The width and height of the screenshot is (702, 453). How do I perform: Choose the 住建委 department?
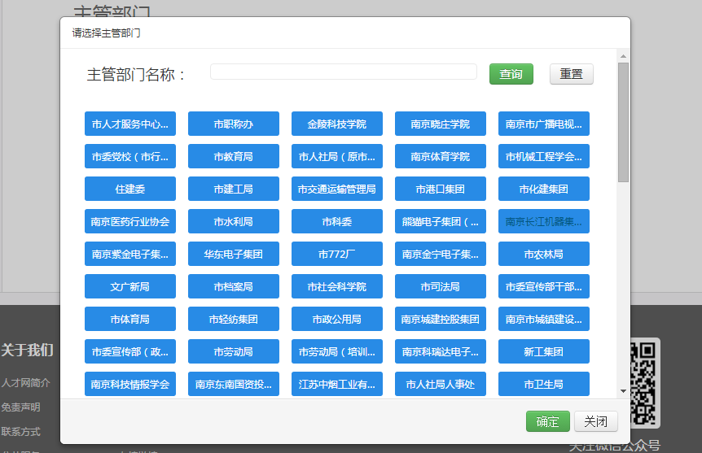coord(129,189)
